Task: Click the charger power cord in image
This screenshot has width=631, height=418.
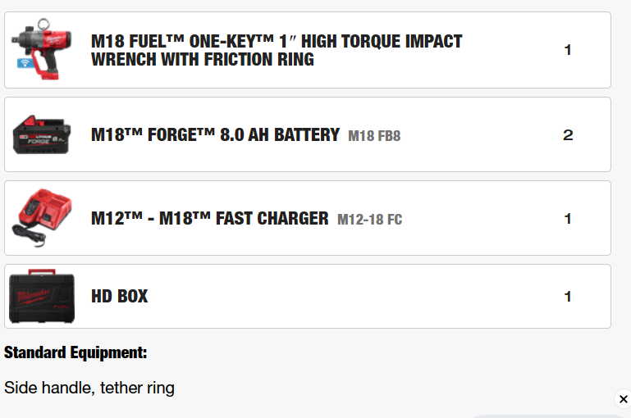Action: point(25,234)
